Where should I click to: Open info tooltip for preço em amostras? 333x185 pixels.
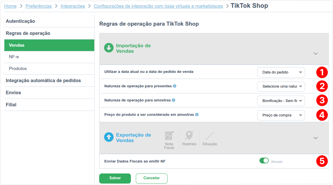click(x=197, y=115)
